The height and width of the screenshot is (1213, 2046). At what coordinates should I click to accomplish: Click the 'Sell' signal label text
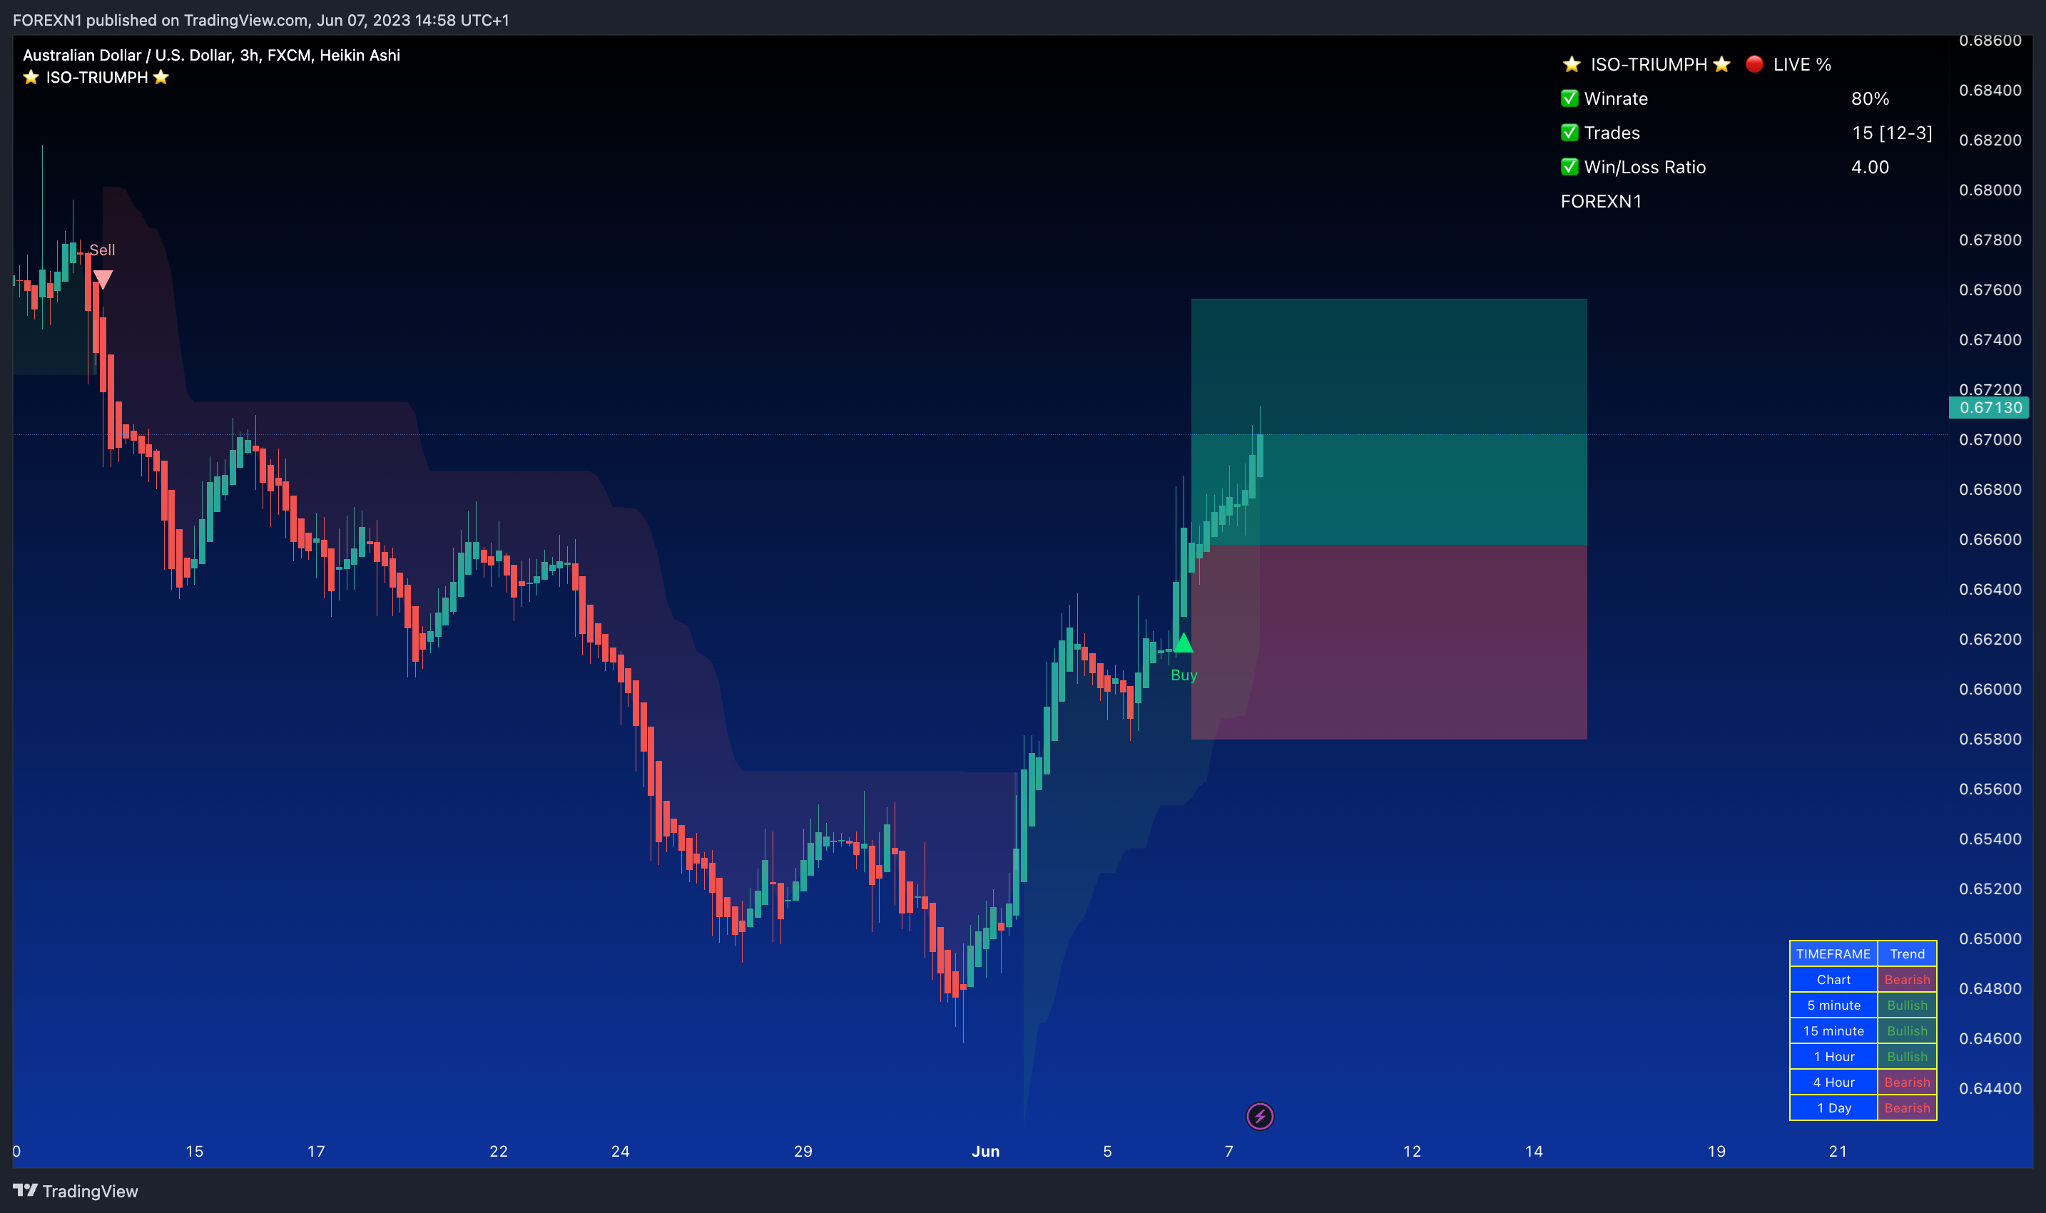tap(102, 250)
